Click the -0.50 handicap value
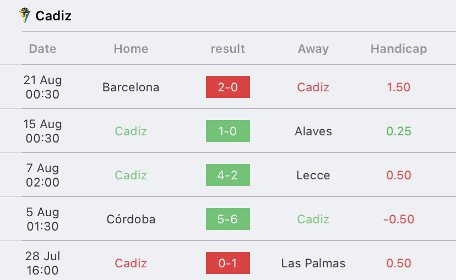The image size is (456, 280). (399, 219)
